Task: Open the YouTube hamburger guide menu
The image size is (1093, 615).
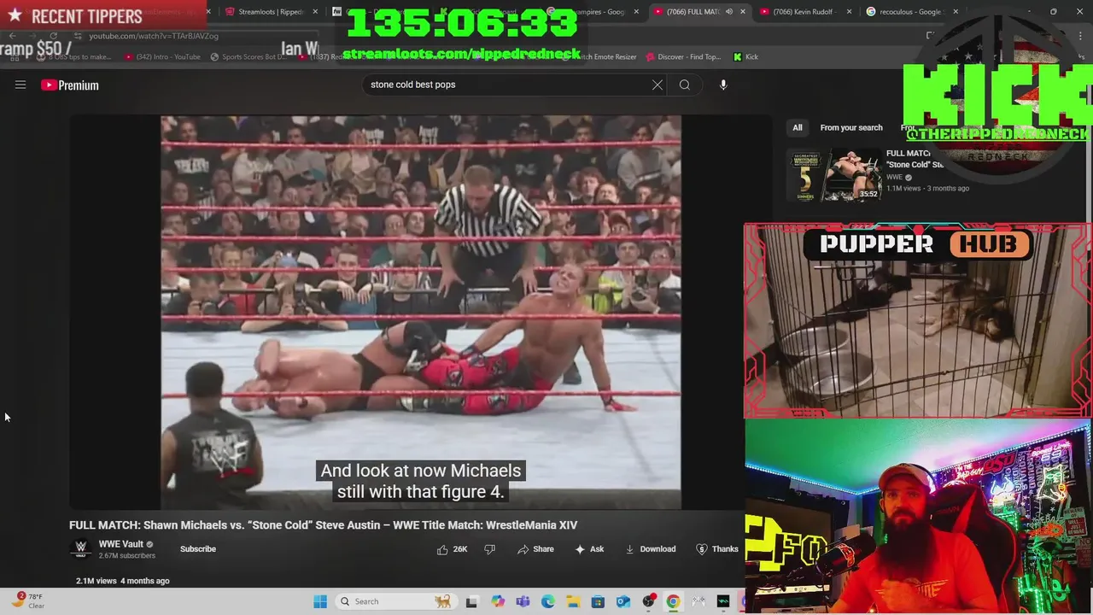Action: pyautogui.click(x=20, y=85)
